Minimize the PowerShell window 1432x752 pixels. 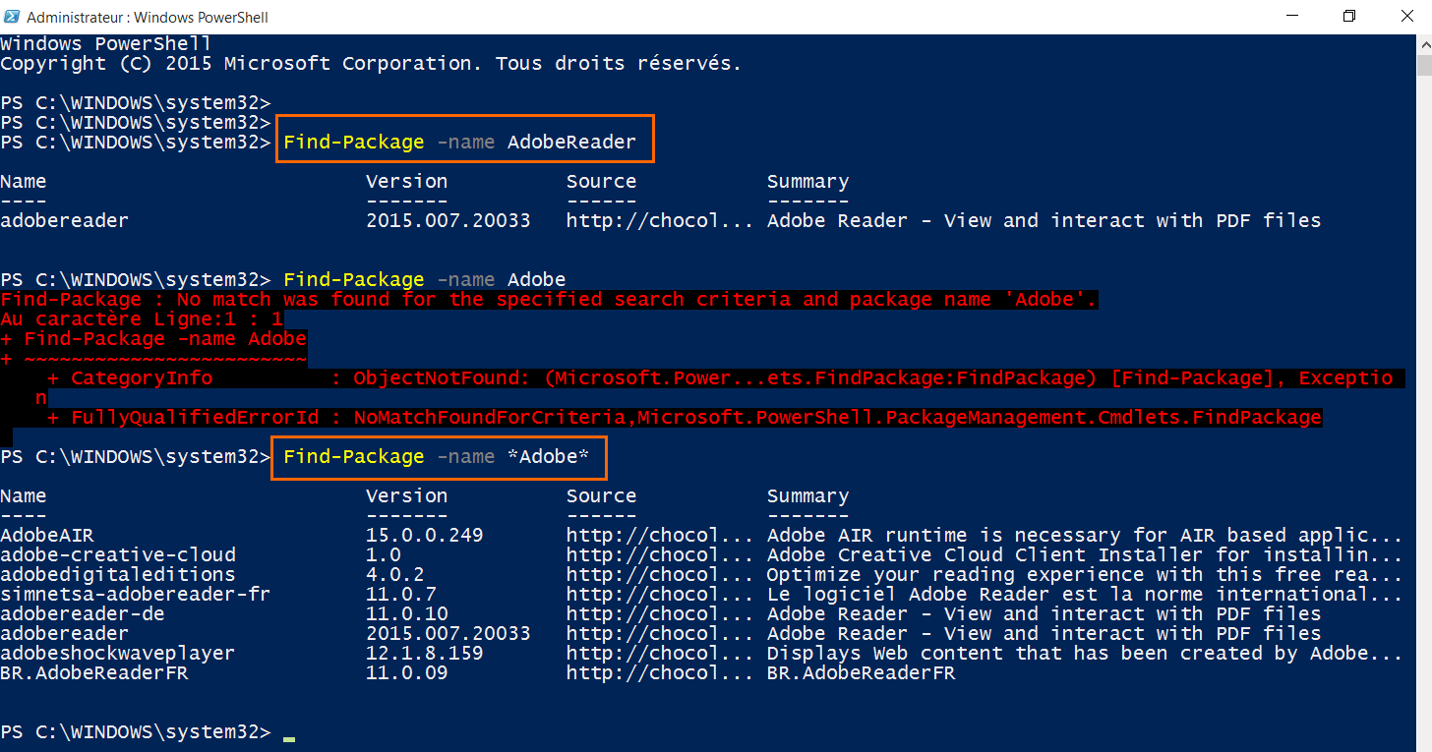(1295, 17)
